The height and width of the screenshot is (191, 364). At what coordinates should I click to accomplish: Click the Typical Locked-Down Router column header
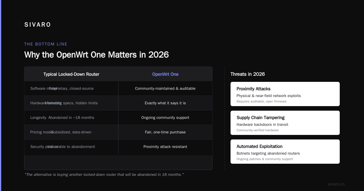click(x=71, y=74)
